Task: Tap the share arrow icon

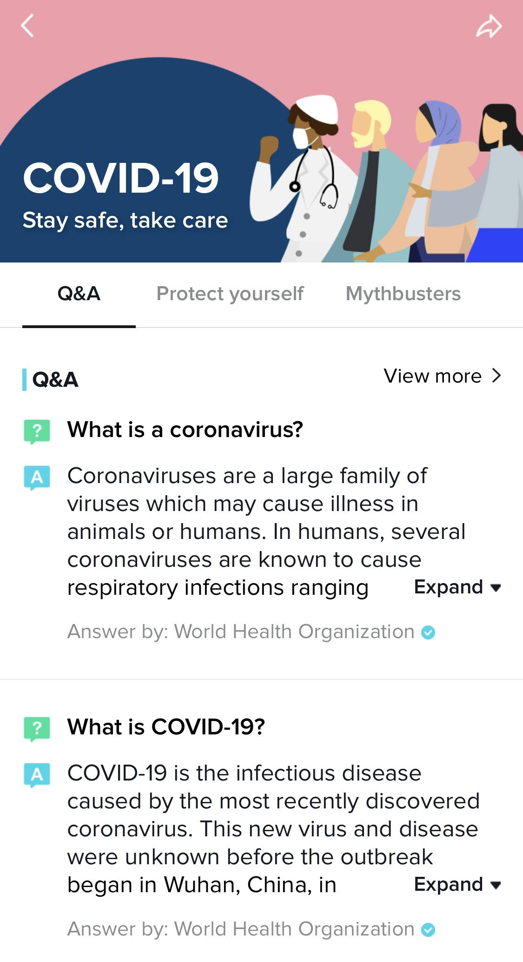Action: coord(489,26)
